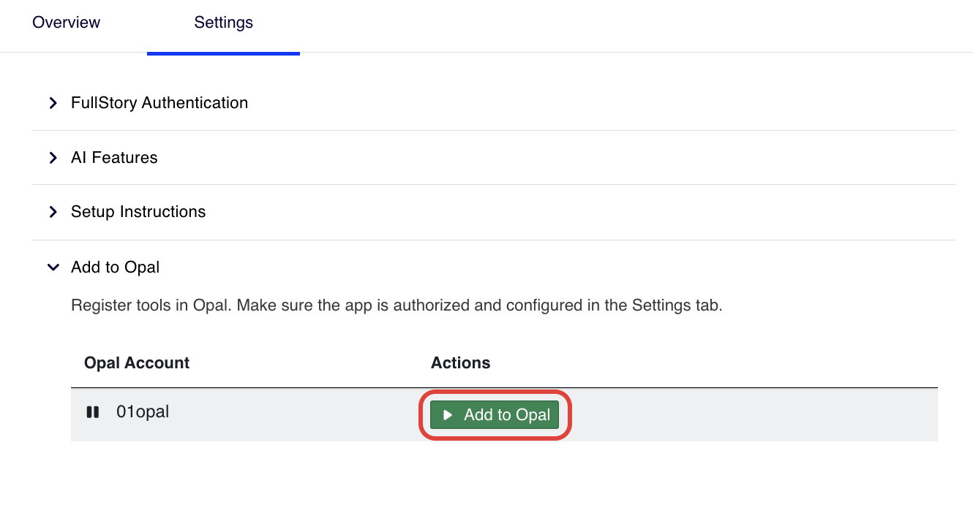This screenshot has width=973, height=513.
Task: Click the Add to Opal section heading
Action: [115, 267]
